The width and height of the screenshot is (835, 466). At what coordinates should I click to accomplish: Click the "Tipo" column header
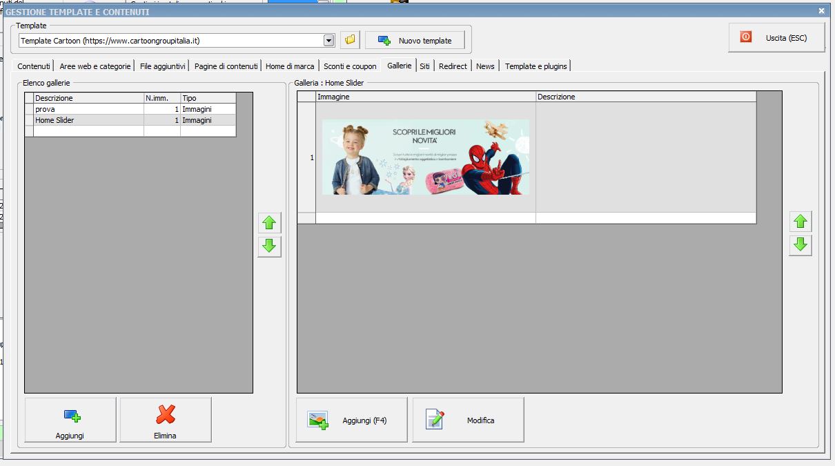coord(208,98)
